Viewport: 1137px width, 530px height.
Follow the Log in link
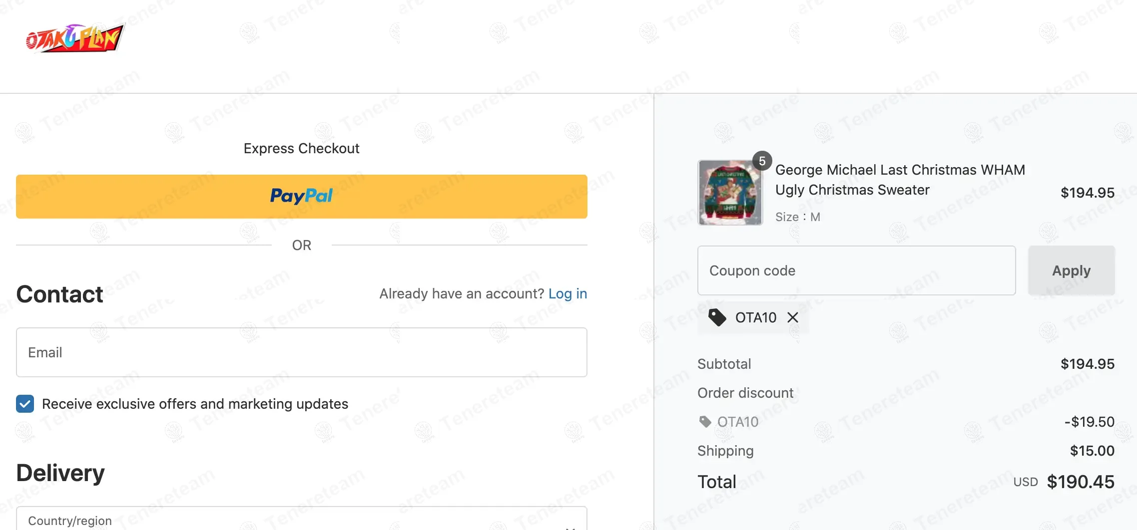[568, 293]
